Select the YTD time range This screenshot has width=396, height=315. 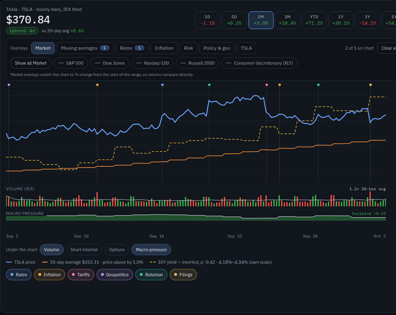[314, 20]
